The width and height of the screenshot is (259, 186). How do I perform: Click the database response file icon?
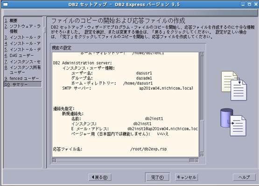(x=233, y=122)
